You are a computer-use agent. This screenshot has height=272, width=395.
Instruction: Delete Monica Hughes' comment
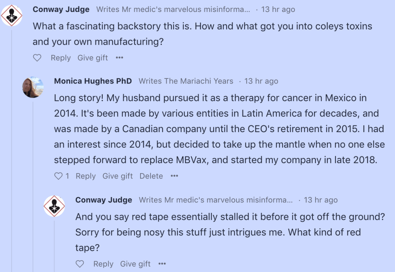[151, 176]
